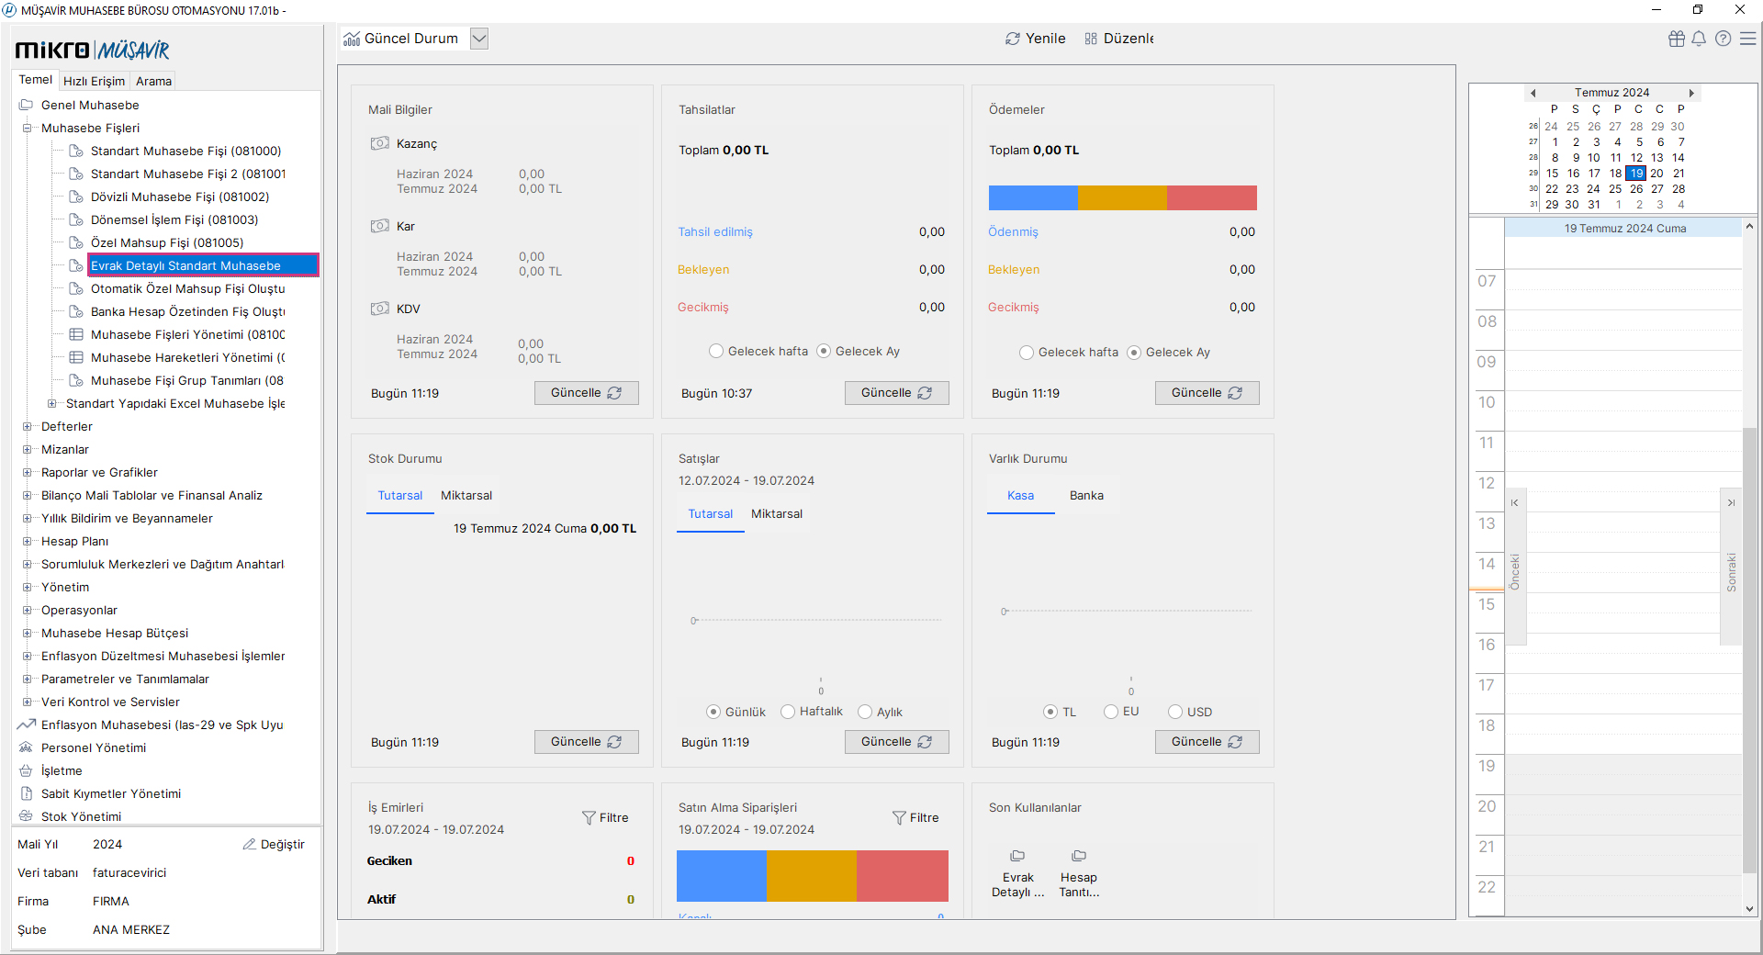Click red segment of Ödemeler color bar

click(x=1211, y=197)
